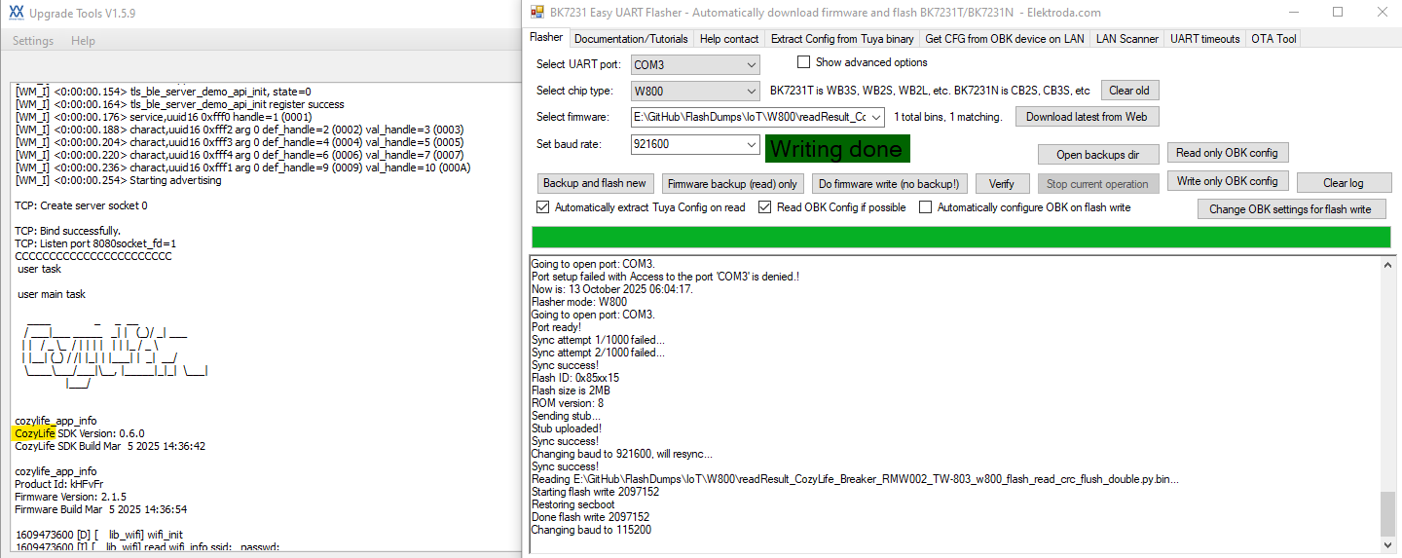This screenshot has height=558, width=1402.
Task: Click 'Changing baud to 115200' log line
Action: pos(591,530)
